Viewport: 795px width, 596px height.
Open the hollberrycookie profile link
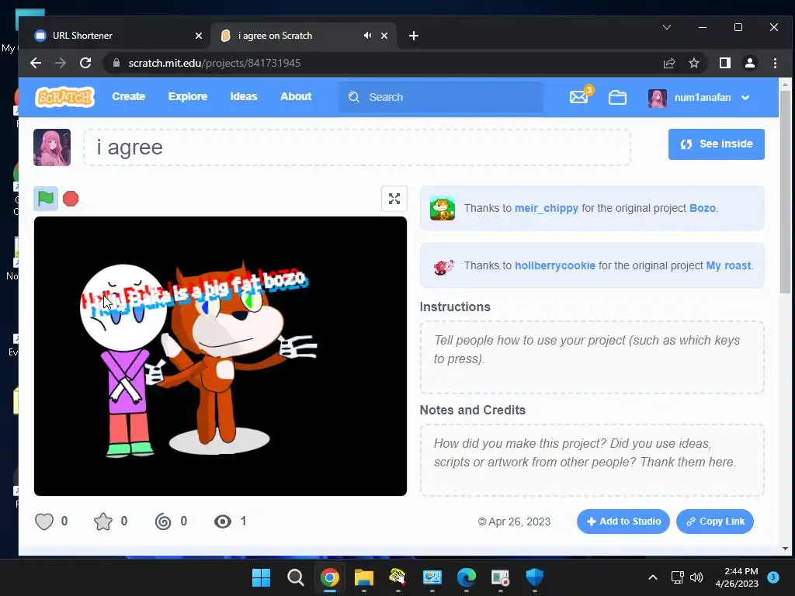[554, 265]
